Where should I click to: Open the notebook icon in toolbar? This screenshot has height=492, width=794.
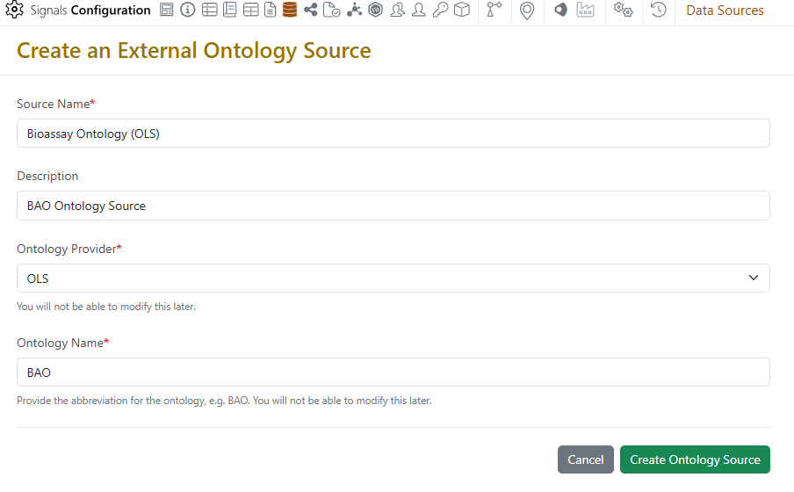230,11
